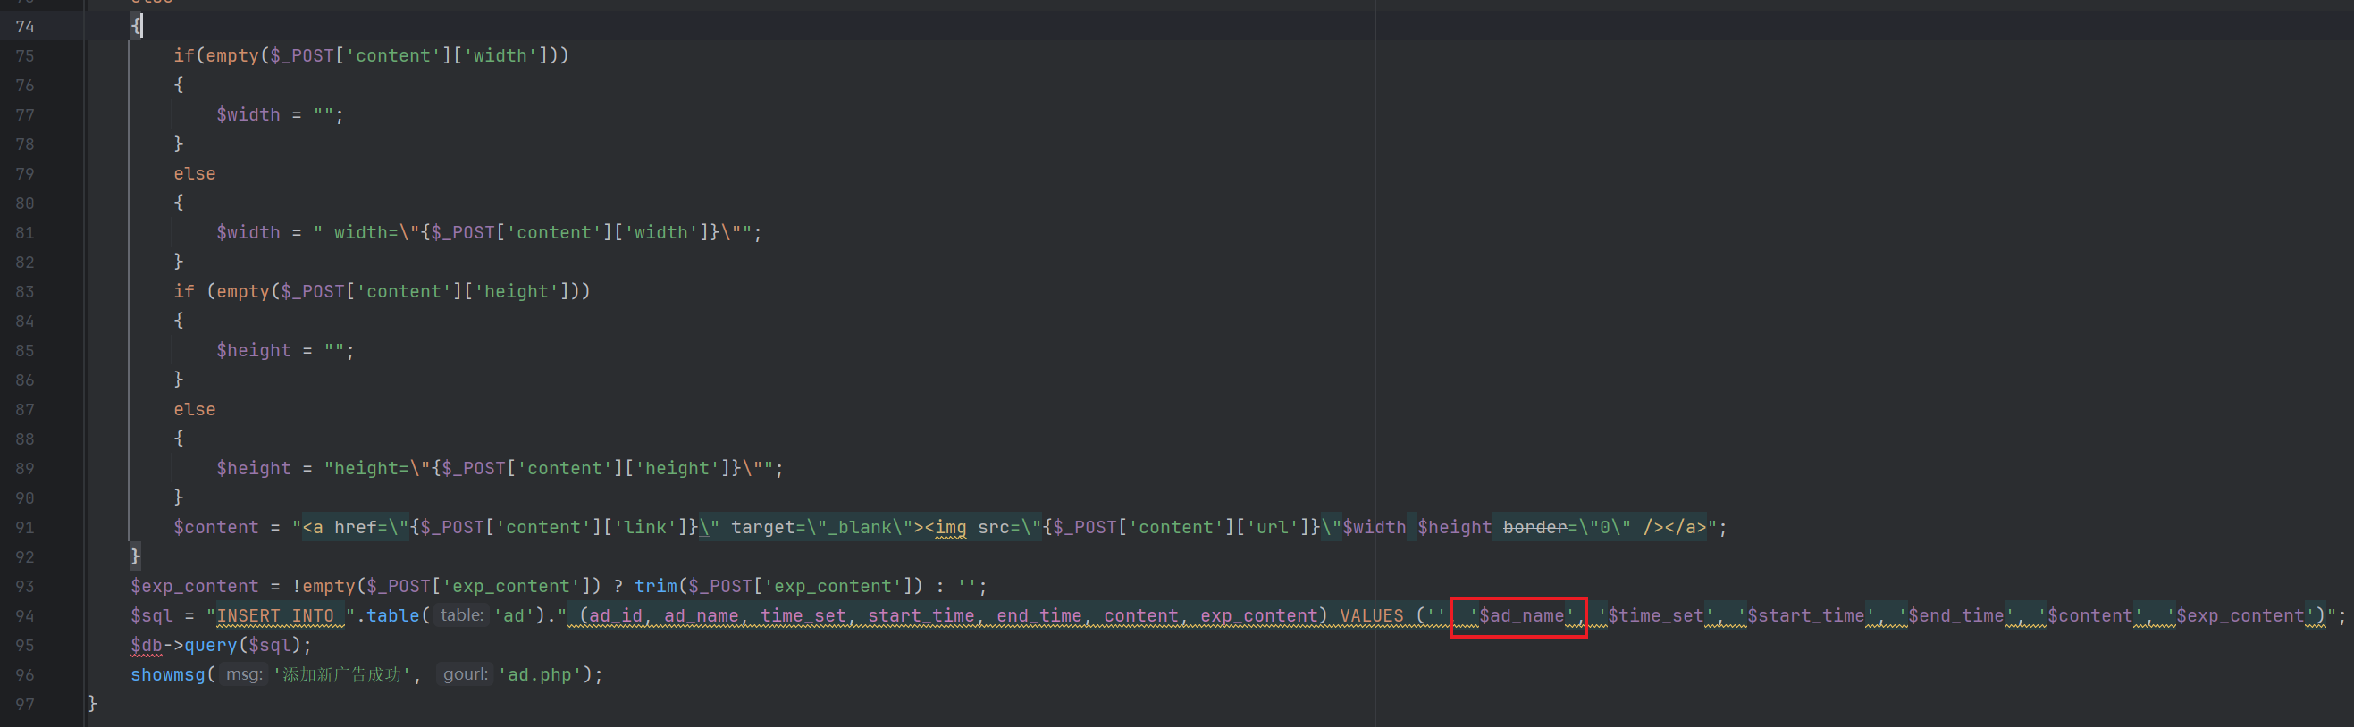Click the if keyword on line 75
2354x727 pixels.
point(184,55)
